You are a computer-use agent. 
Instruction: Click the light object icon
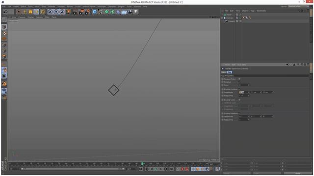point(136,12)
